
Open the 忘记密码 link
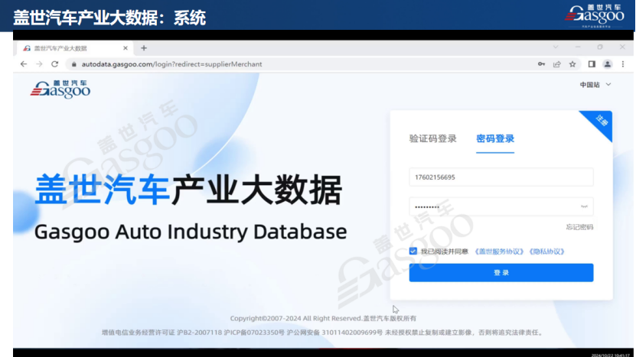(x=579, y=227)
